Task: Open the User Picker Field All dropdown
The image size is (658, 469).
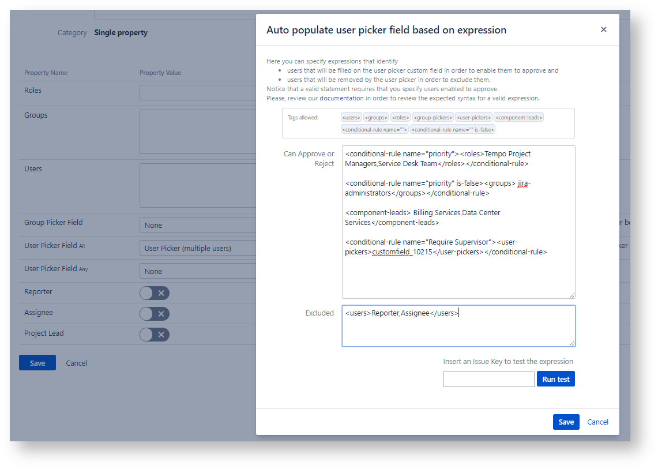Action: click(198, 248)
